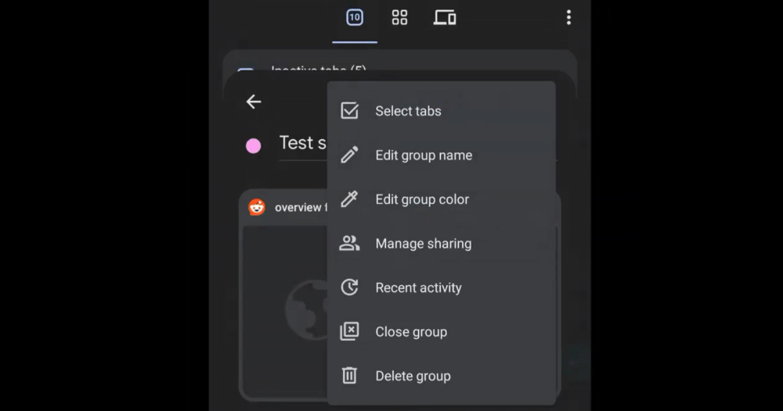View Recent activity for the group
This screenshot has width=783, height=411.
[x=442, y=288]
